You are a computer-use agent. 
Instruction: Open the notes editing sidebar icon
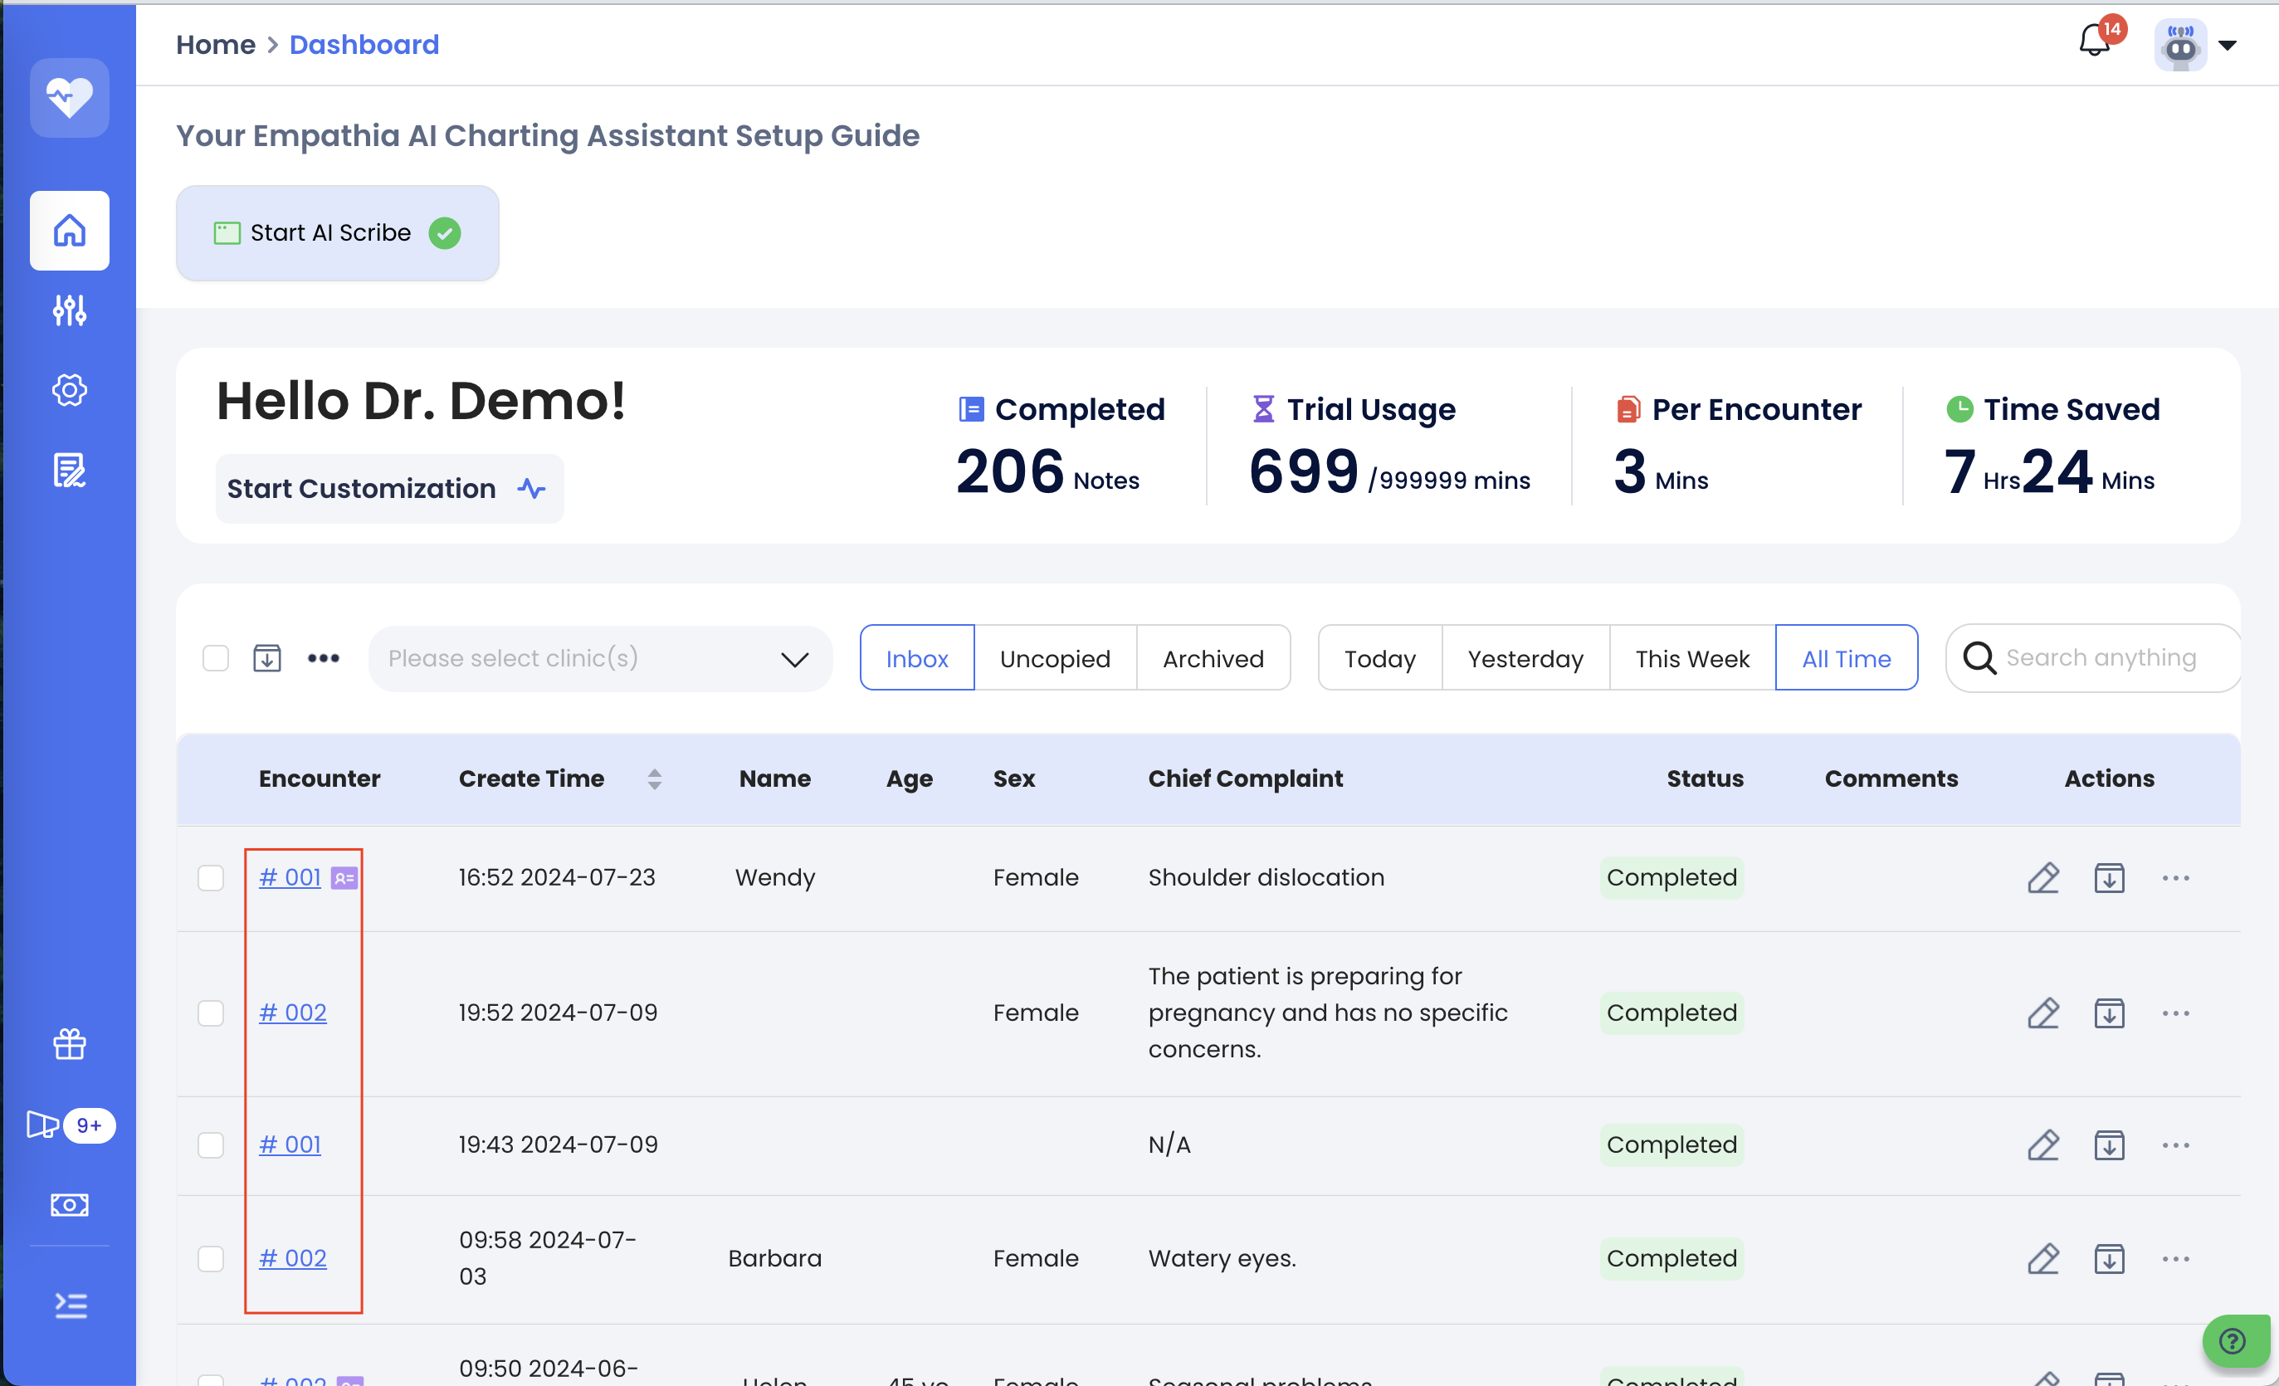pyautogui.click(x=70, y=470)
